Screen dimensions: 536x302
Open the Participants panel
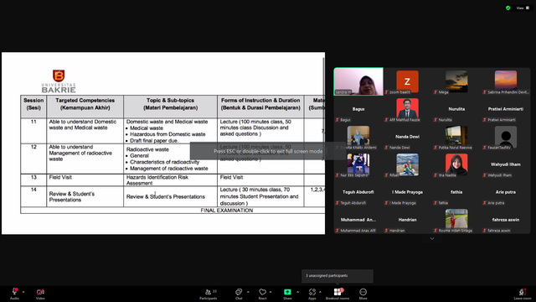coord(209,294)
